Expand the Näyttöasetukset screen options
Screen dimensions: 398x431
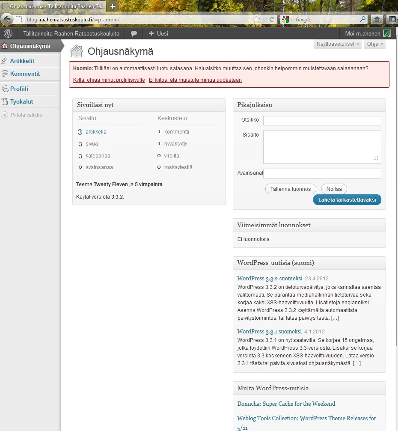(x=338, y=44)
